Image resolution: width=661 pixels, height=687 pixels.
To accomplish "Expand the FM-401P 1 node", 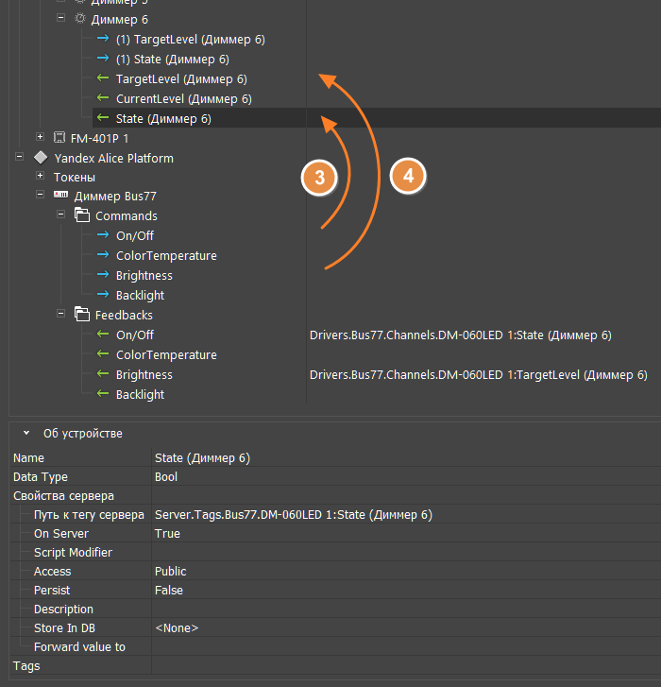I will [41, 138].
